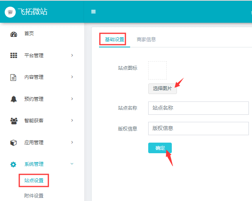Click the 版权信息 field label
252x201 pixels.
(x=128, y=129)
